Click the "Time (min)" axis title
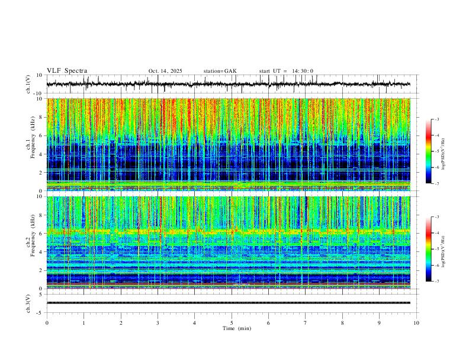The width and height of the screenshot is (469, 362). click(x=237, y=328)
